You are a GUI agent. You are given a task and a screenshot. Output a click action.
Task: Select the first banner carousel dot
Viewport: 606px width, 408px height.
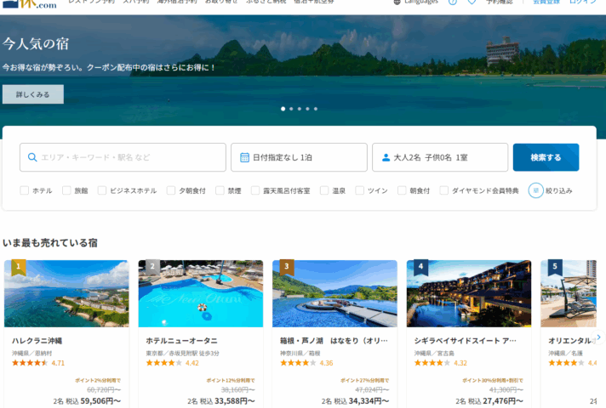(283, 109)
